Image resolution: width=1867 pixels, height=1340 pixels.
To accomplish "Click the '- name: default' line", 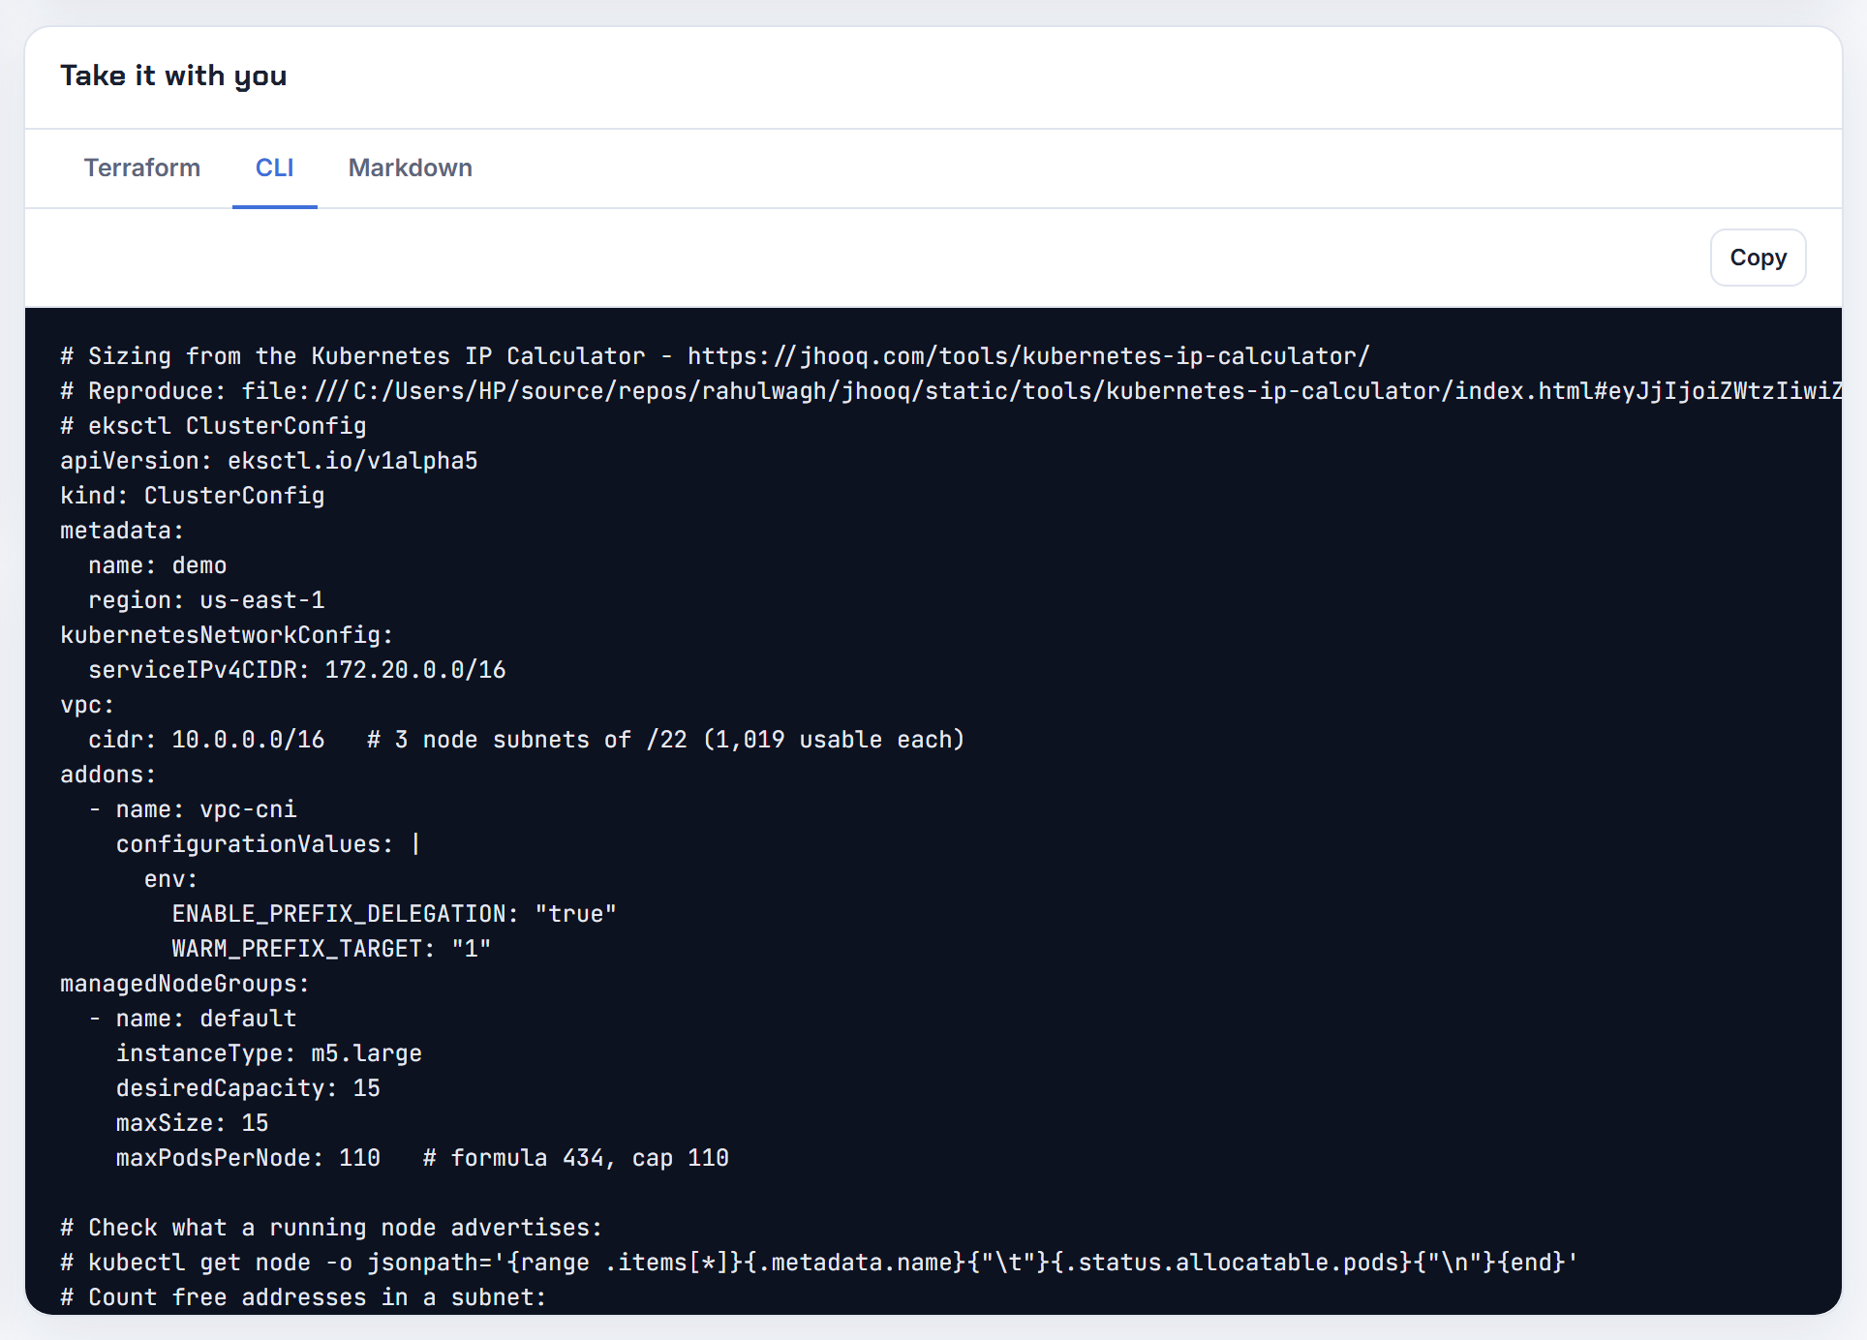I will click(x=193, y=1019).
